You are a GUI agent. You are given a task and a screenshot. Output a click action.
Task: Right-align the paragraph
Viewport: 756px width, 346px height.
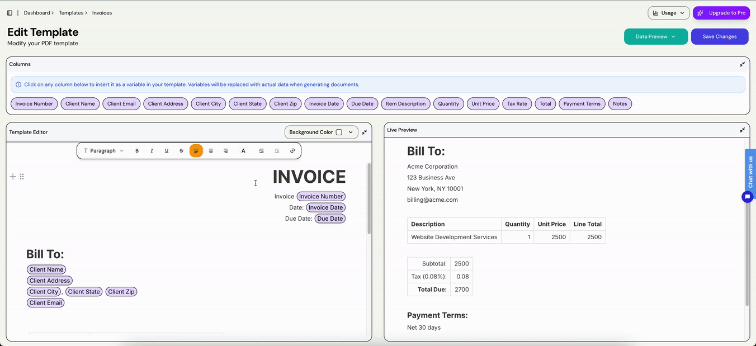(x=226, y=151)
